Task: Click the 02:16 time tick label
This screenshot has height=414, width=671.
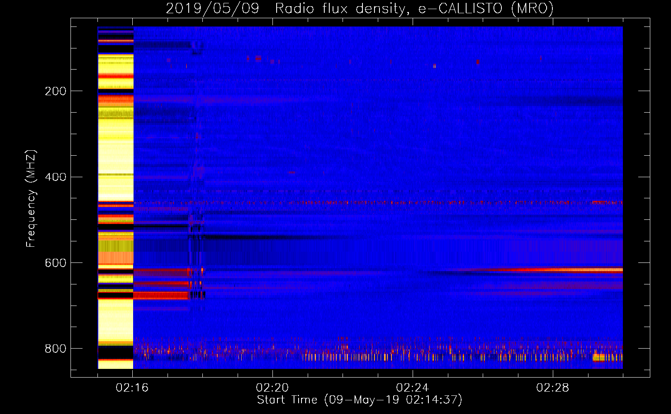Action: pyautogui.click(x=132, y=388)
